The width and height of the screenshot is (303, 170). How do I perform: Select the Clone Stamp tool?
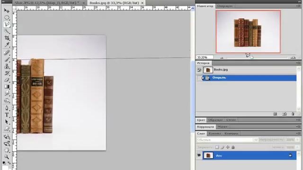pos(7,66)
